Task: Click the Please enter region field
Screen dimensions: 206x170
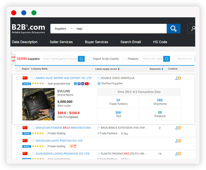Action: coord(153,59)
